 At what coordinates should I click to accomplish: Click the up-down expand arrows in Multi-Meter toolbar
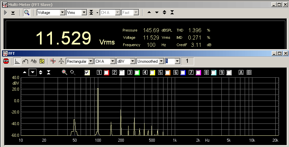click(x=164, y=12)
